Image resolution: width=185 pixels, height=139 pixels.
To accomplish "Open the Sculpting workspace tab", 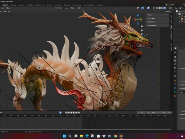I will click(21, 5).
